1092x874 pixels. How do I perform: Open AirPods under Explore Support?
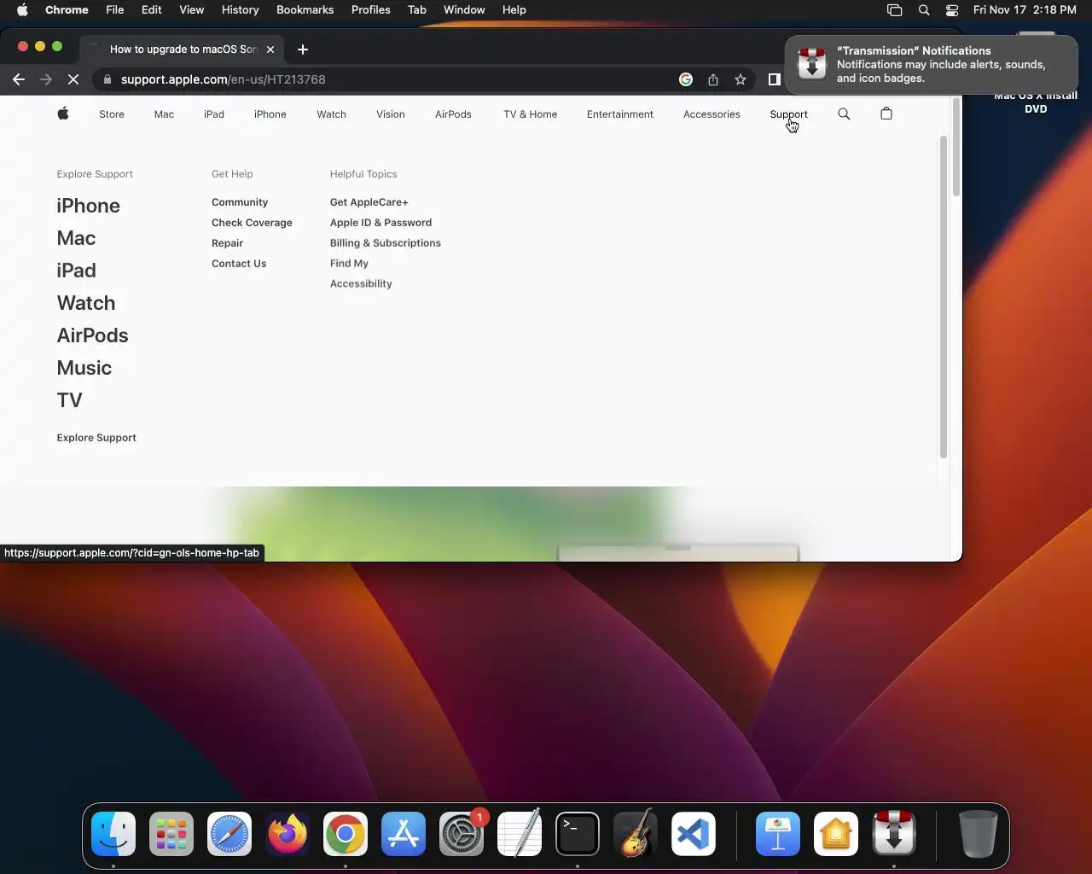(93, 335)
